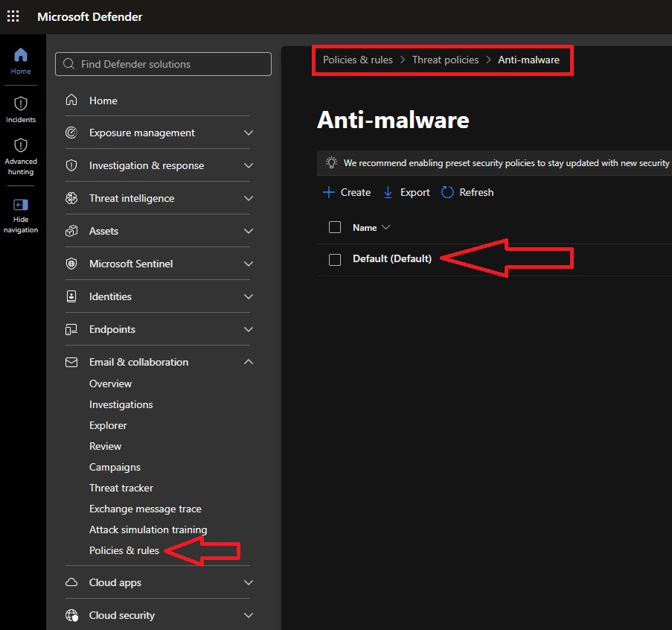The image size is (672, 630).
Task: Open Incidents shield icon in rail
Action: point(21,104)
